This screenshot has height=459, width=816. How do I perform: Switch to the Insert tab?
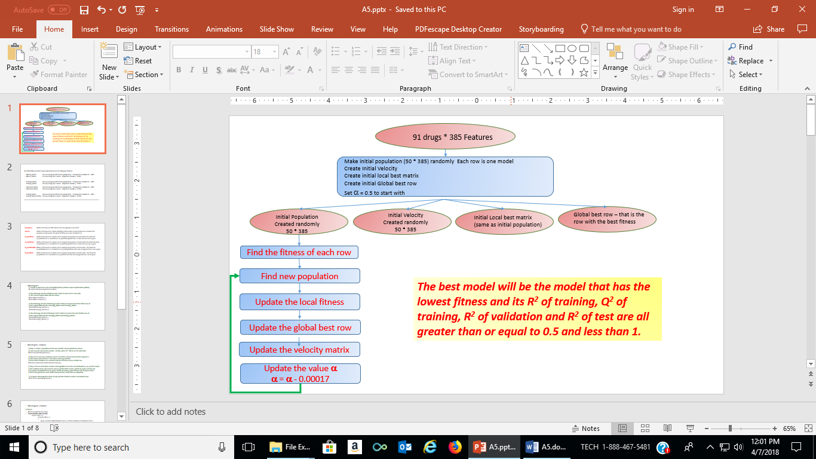pos(90,29)
